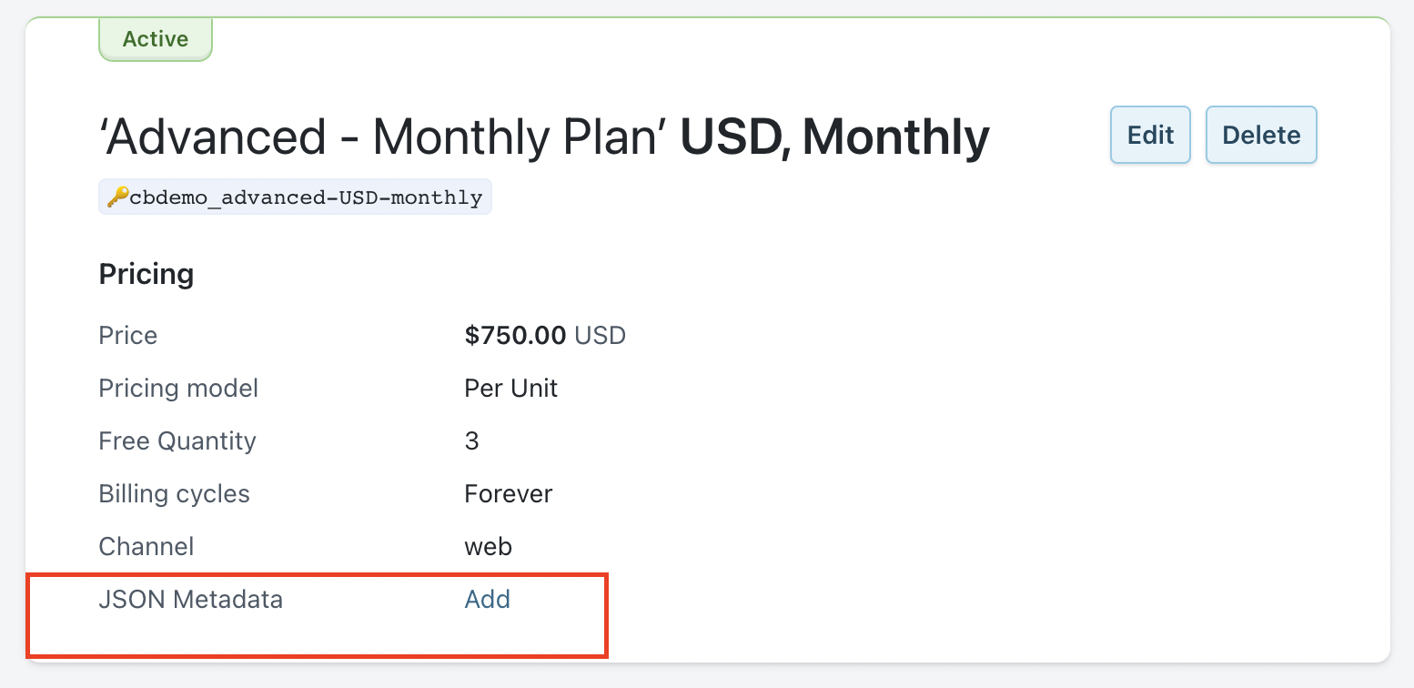The image size is (1414, 688).
Task: Click the Edit button
Action: click(1150, 135)
